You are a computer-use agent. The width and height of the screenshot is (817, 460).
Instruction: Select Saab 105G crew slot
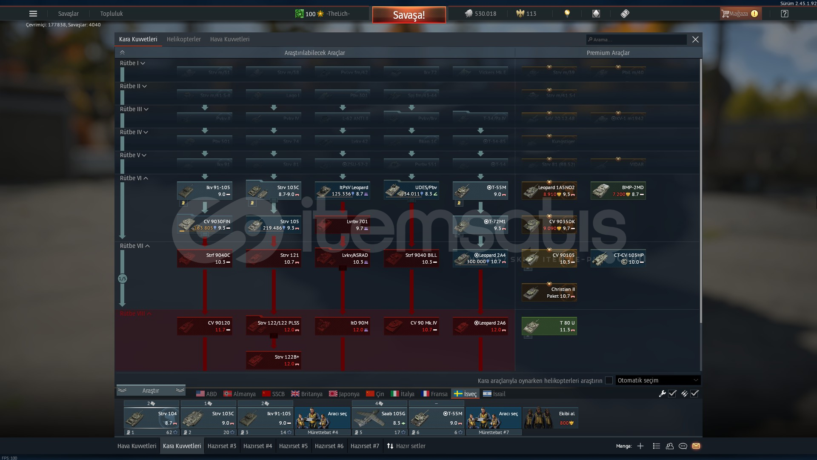(380, 418)
